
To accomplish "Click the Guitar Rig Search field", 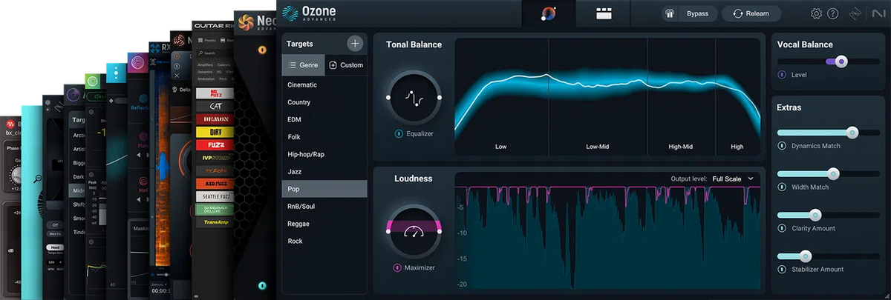I will coord(215,53).
